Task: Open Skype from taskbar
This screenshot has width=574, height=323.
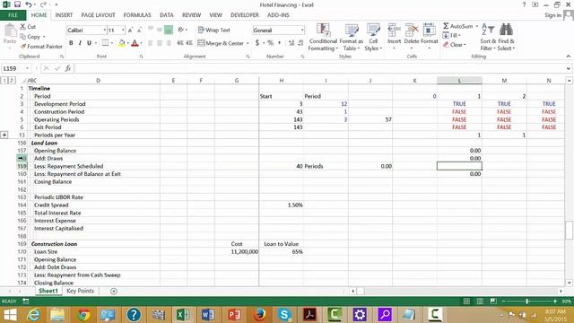Action: [x=284, y=315]
